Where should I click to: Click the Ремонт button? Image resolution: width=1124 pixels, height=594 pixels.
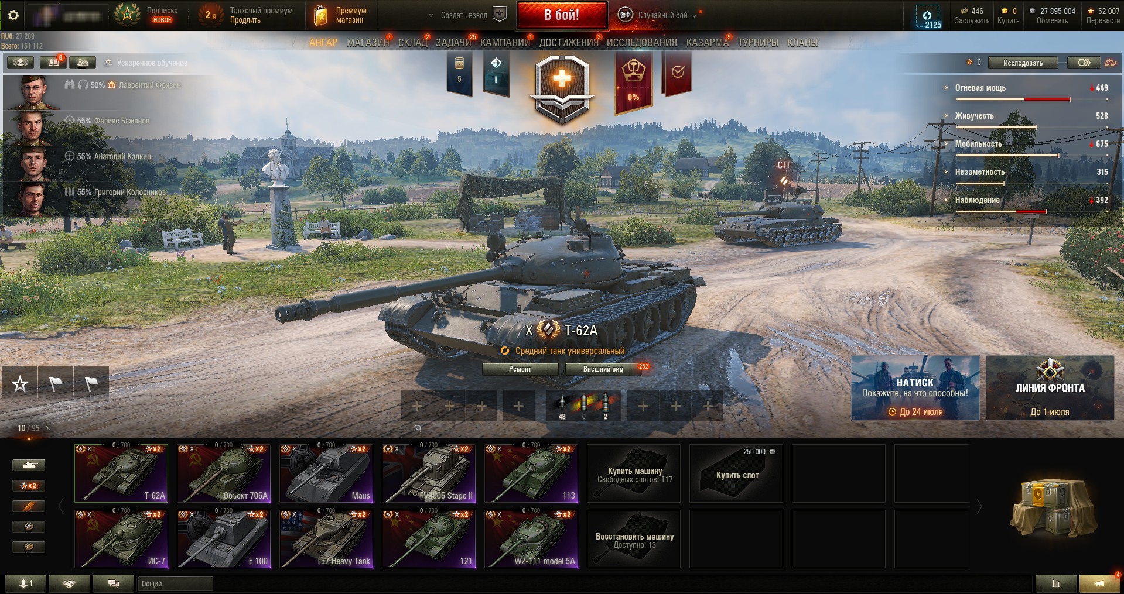(x=520, y=369)
